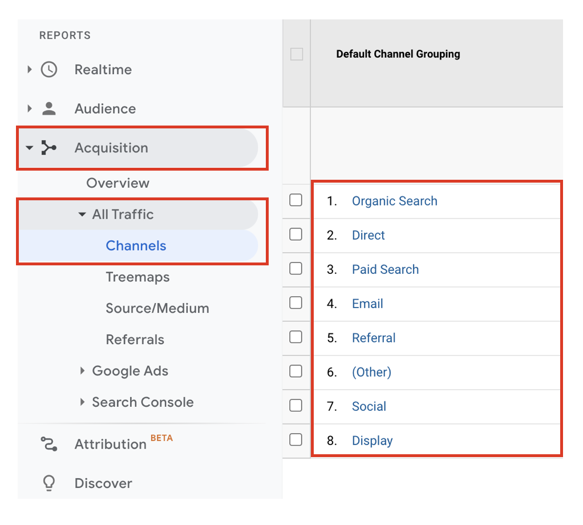Open the Google Ads reports

click(130, 371)
